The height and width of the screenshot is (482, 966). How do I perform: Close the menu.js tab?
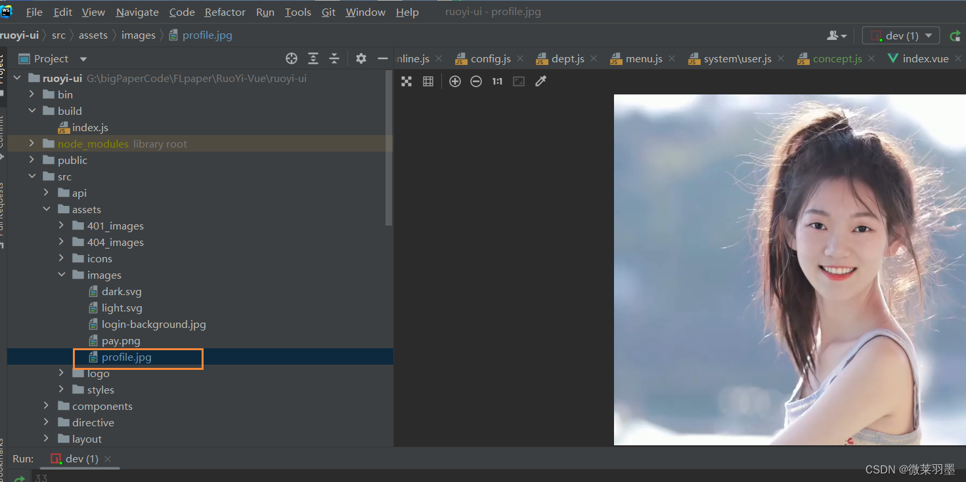tap(672, 58)
